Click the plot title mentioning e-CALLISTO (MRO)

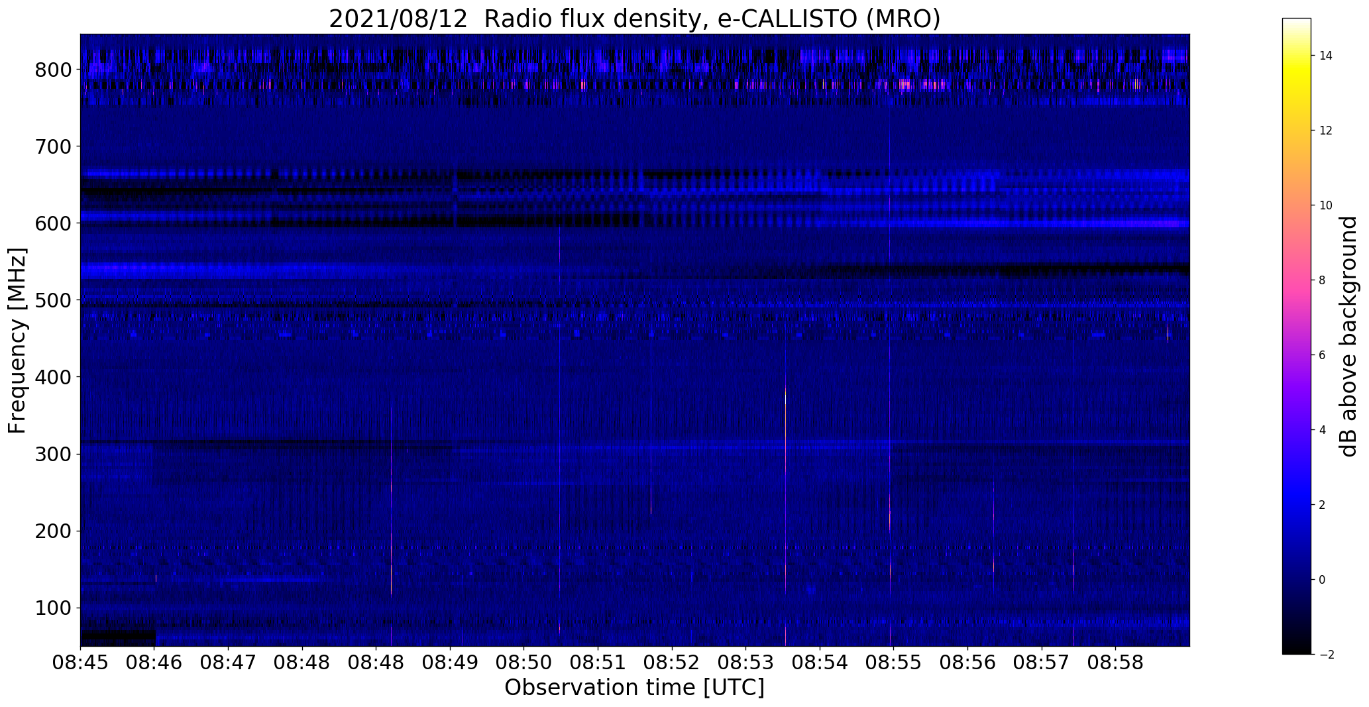point(634,19)
